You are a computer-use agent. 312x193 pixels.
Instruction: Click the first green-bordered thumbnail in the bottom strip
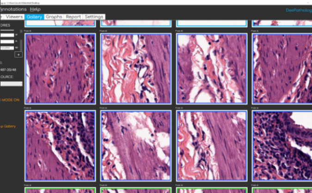(60, 190)
